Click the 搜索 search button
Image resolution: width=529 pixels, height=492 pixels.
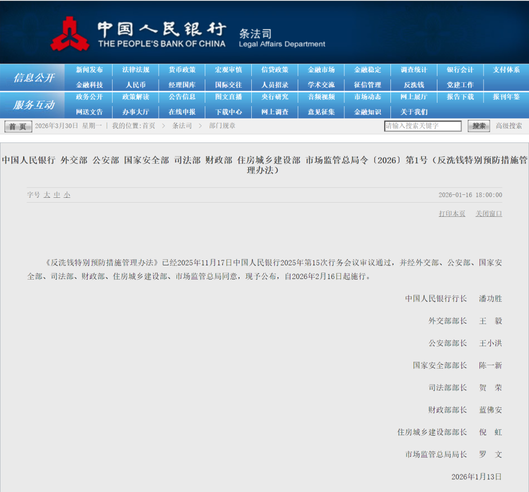[479, 126]
